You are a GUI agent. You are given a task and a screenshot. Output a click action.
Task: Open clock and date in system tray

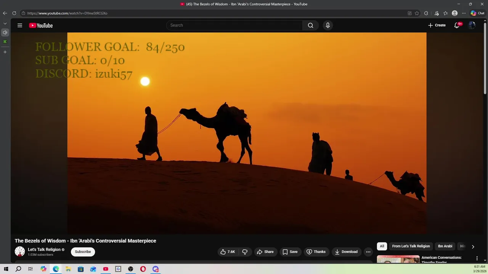479,269
